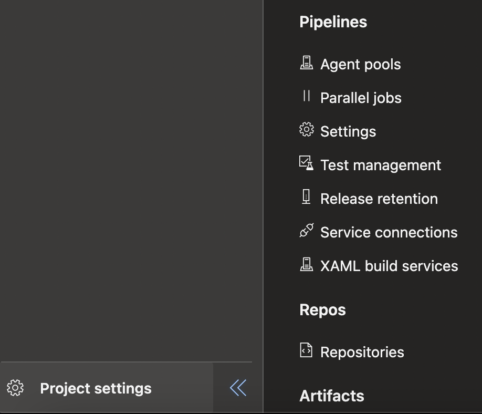The image size is (482, 414).
Task: Click the Agent pools server icon
Action: pyautogui.click(x=306, y=64)
